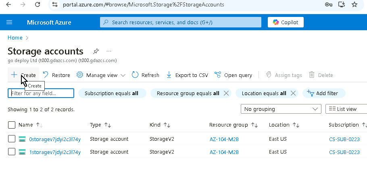Pin Storage accounts page to dashboard

(96, 52)
